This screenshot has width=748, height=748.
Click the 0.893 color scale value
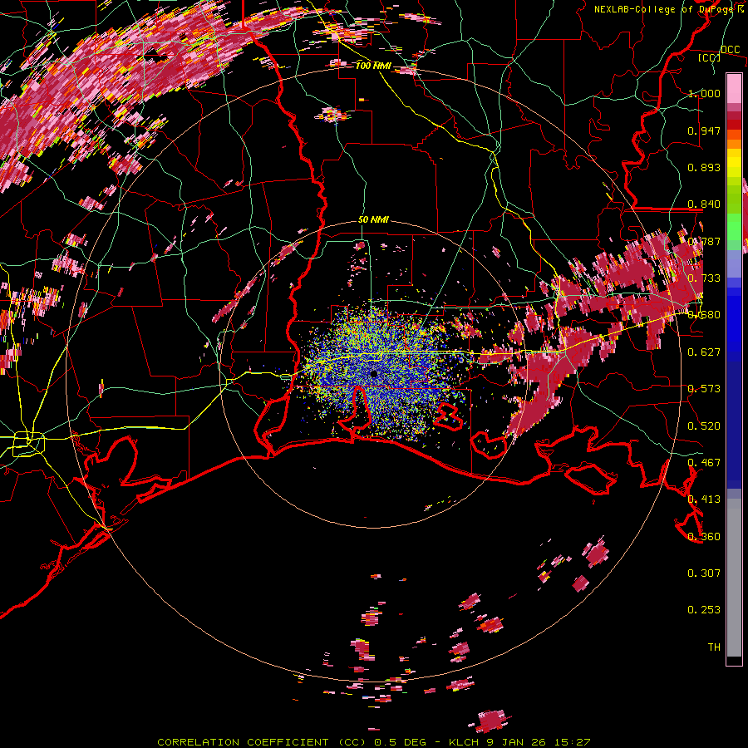point(704,167)
